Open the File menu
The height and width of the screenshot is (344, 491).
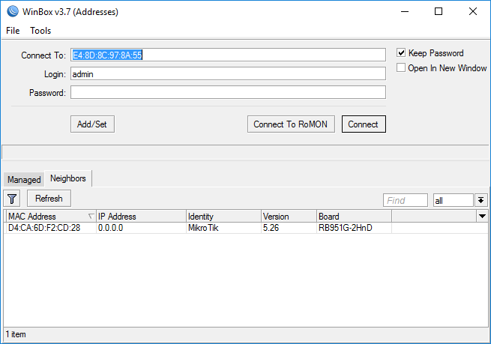point(13,31)
